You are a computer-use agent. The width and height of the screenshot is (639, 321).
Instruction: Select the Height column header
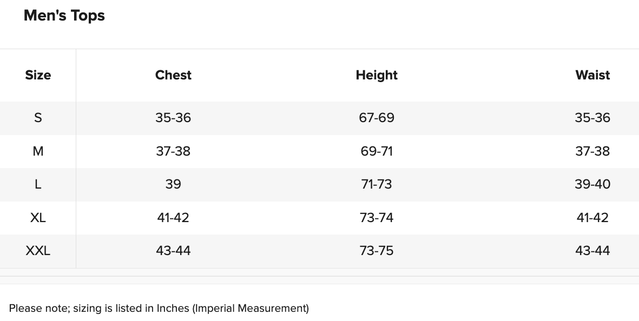(377, 75)
